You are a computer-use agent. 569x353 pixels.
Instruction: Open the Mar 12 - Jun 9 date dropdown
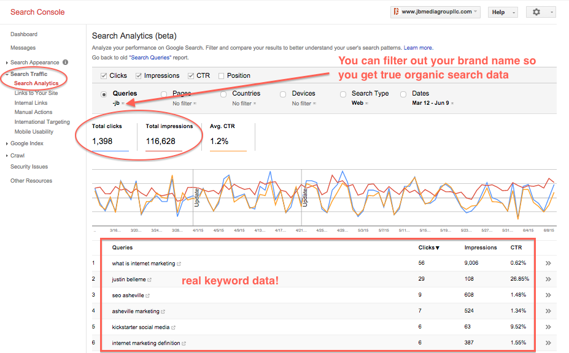(x=433, y=104)
